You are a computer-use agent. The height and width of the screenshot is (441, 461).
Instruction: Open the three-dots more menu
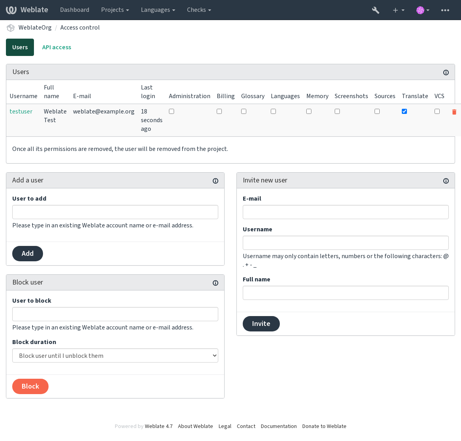pyautogui.click(x=445, y=10)
